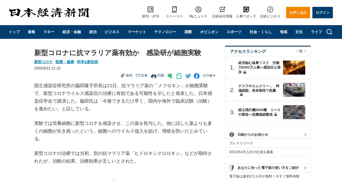Clip the article to Evernote
This screenshot has height=180, width=342.
coord(170,76)
